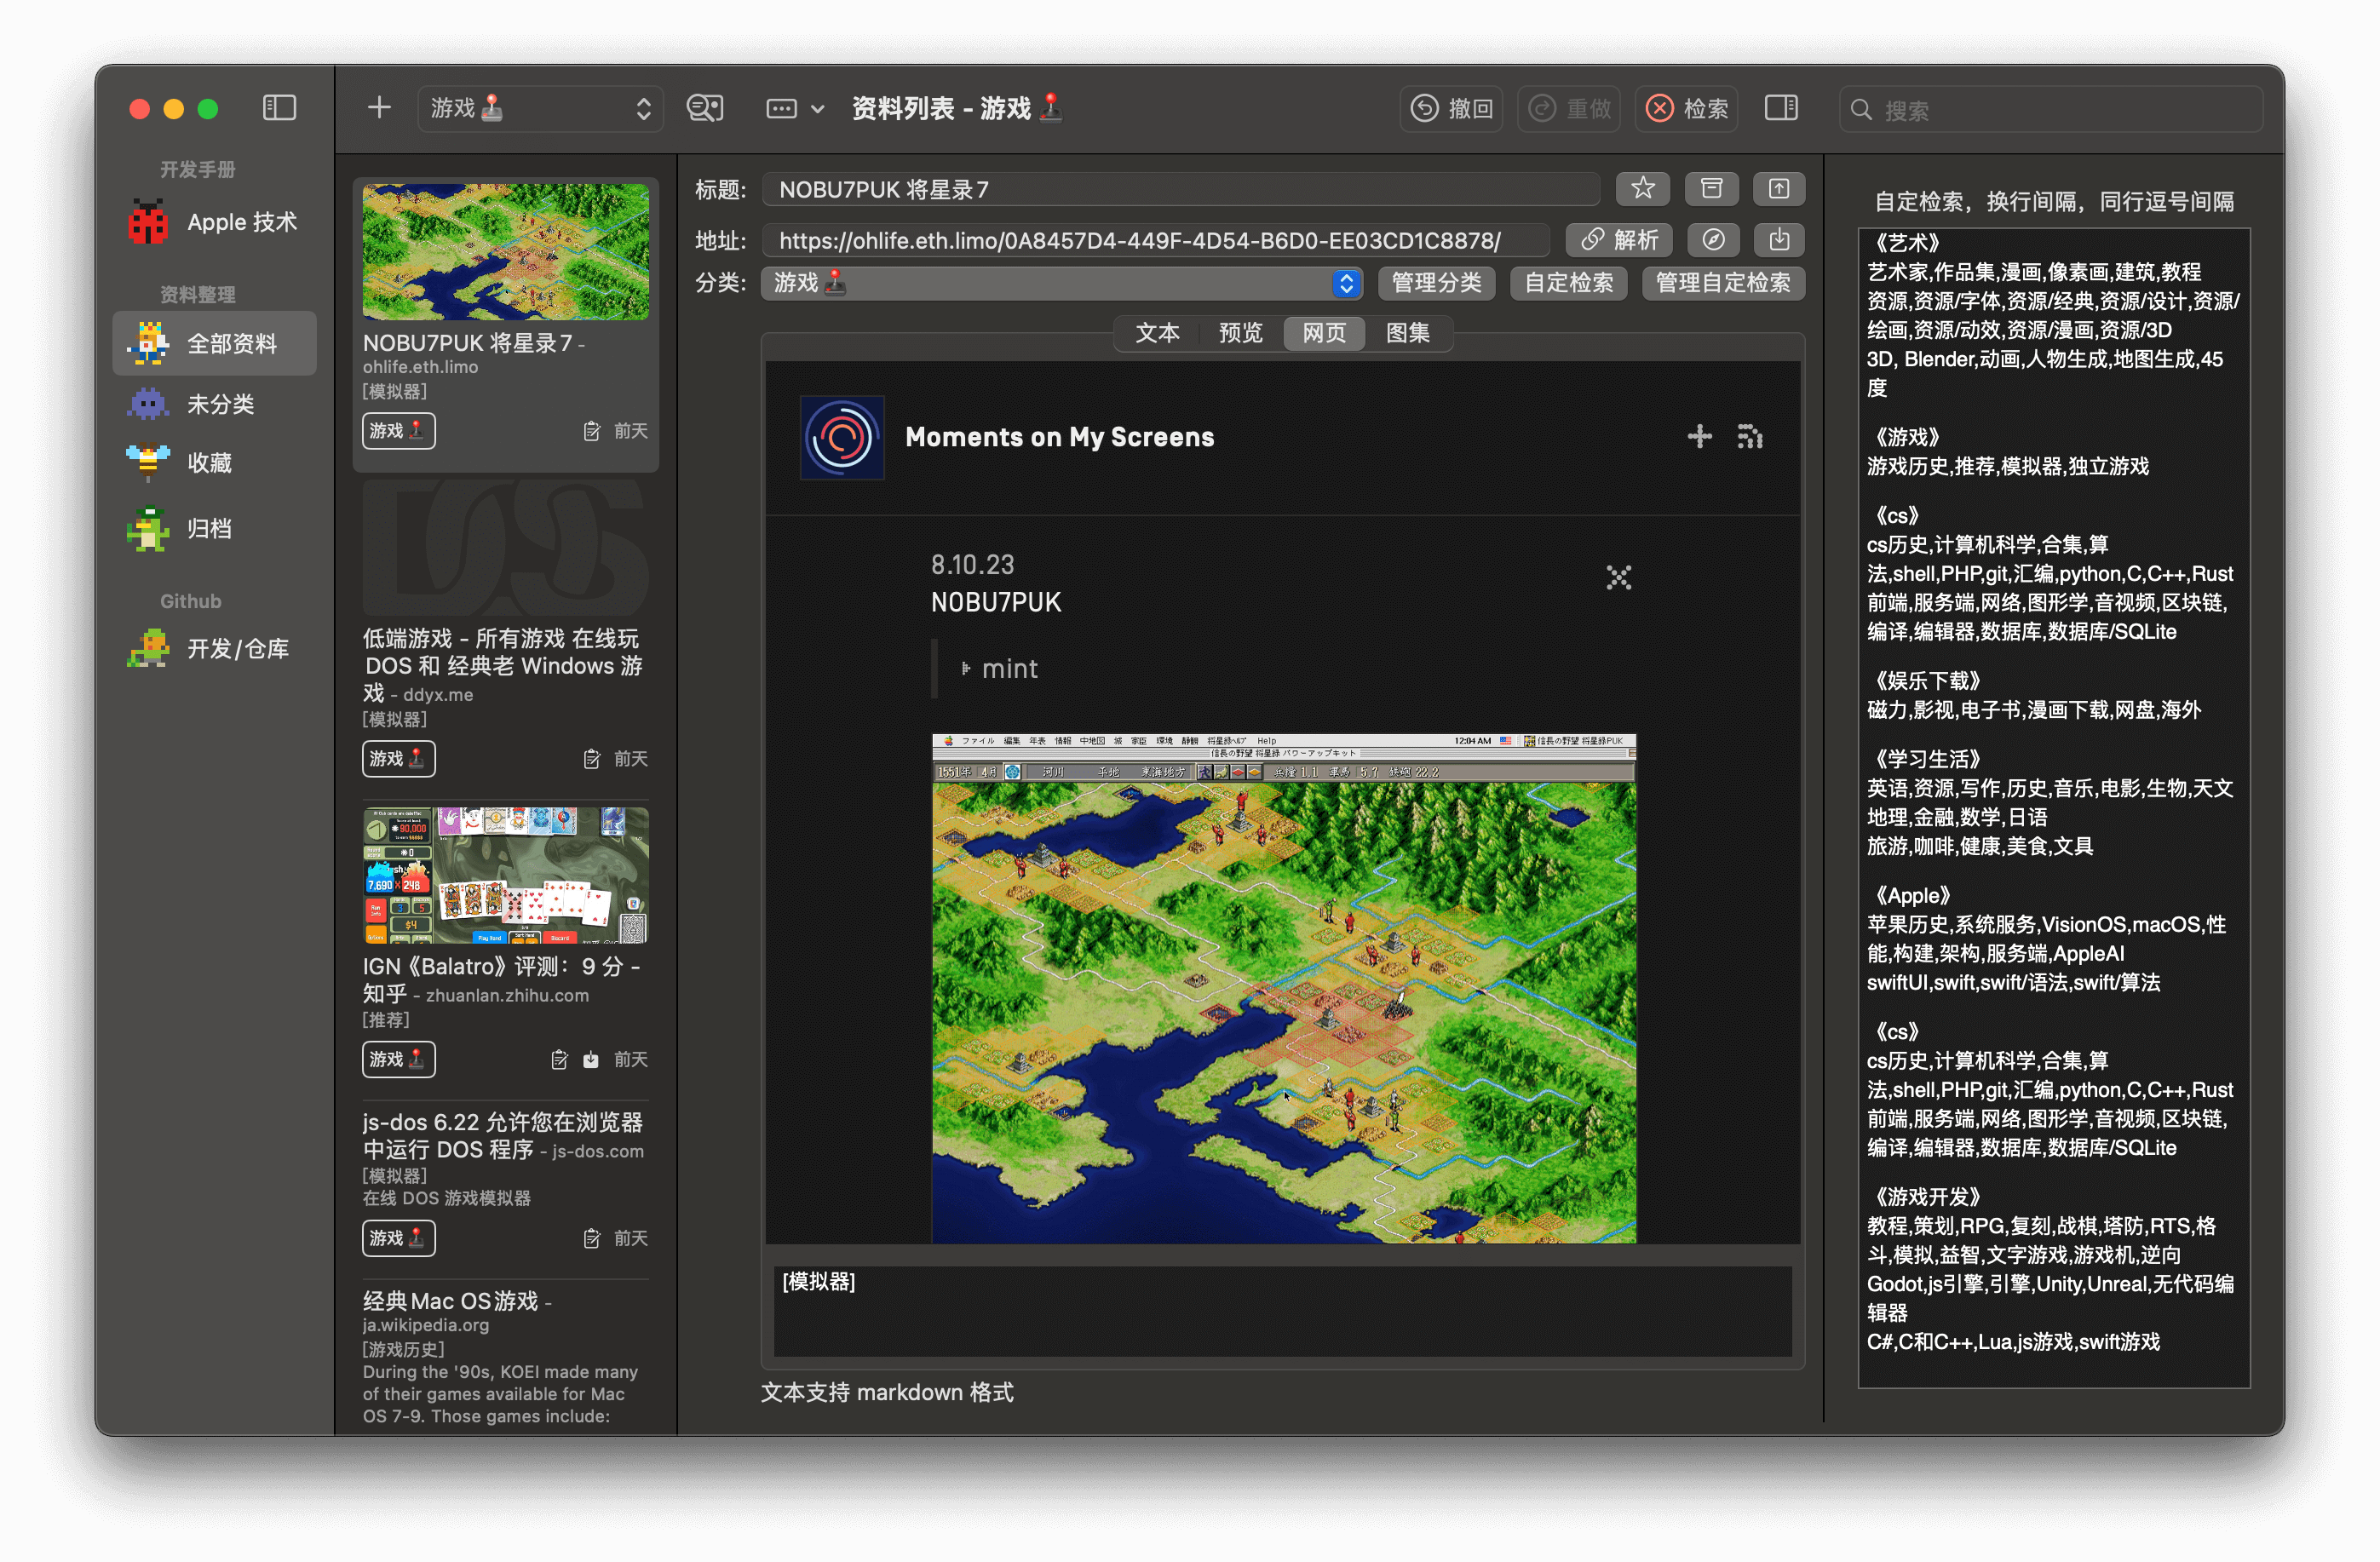Open the search-chat bubble icon in toolbar
Viewport: 2380px width, 1562px height.
pos(705,108)
